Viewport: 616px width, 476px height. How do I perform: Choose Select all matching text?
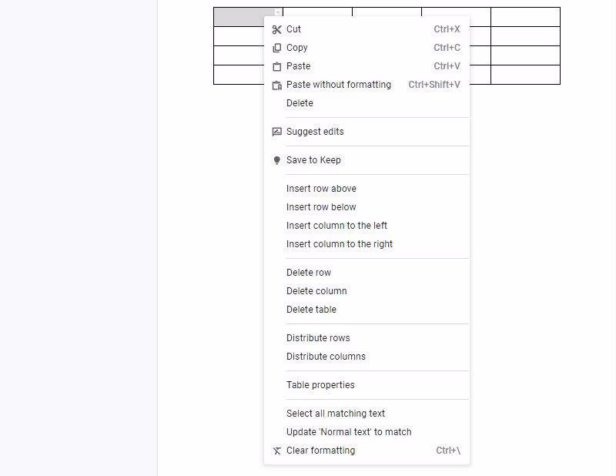tap(336, 414)
